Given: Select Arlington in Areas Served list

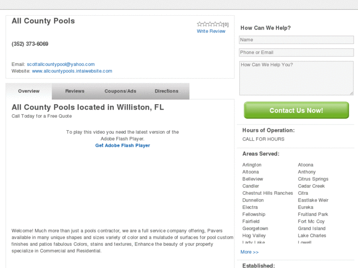Looking at the screenshot, I should (x=252, y=165).
